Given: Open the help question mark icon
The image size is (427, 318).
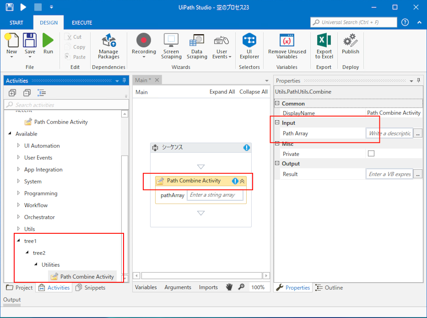Looking at the screenshot, I should click(x=405, y=22).
